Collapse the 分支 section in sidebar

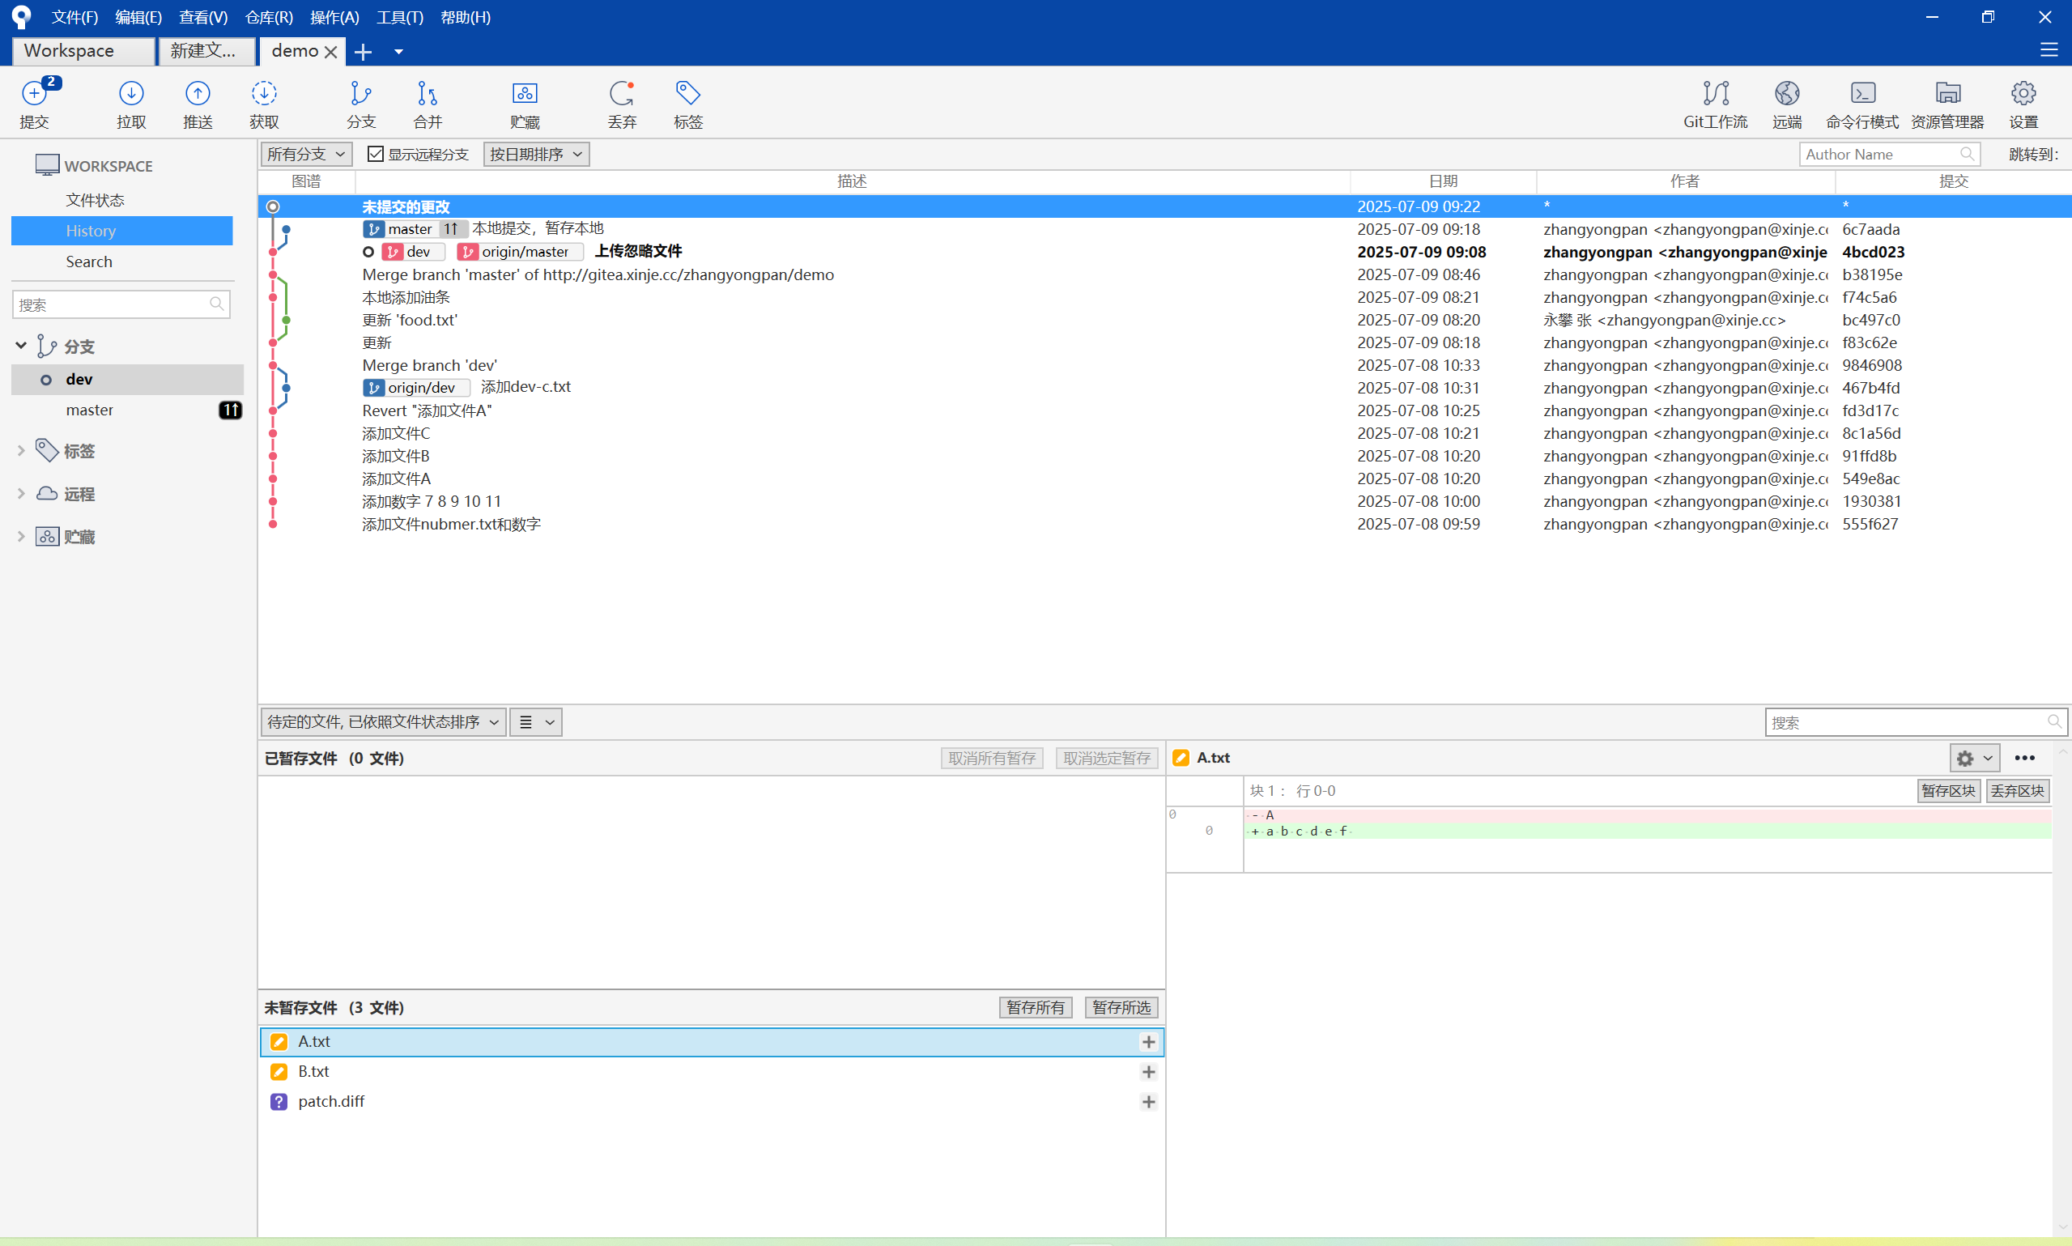[x=21, y=345]
